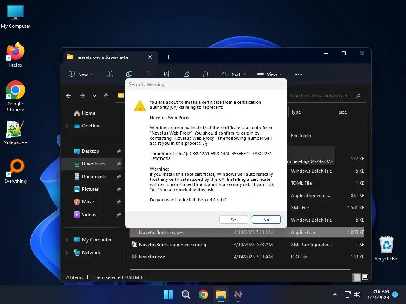Open My Computer desktop icon

click(15, 17)
